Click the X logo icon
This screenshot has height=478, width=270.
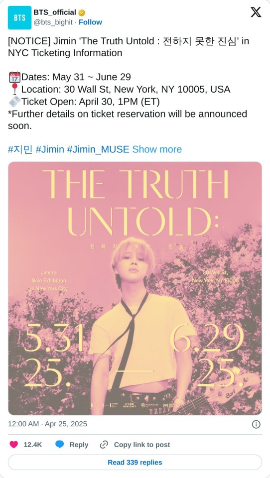pos(256,12)
